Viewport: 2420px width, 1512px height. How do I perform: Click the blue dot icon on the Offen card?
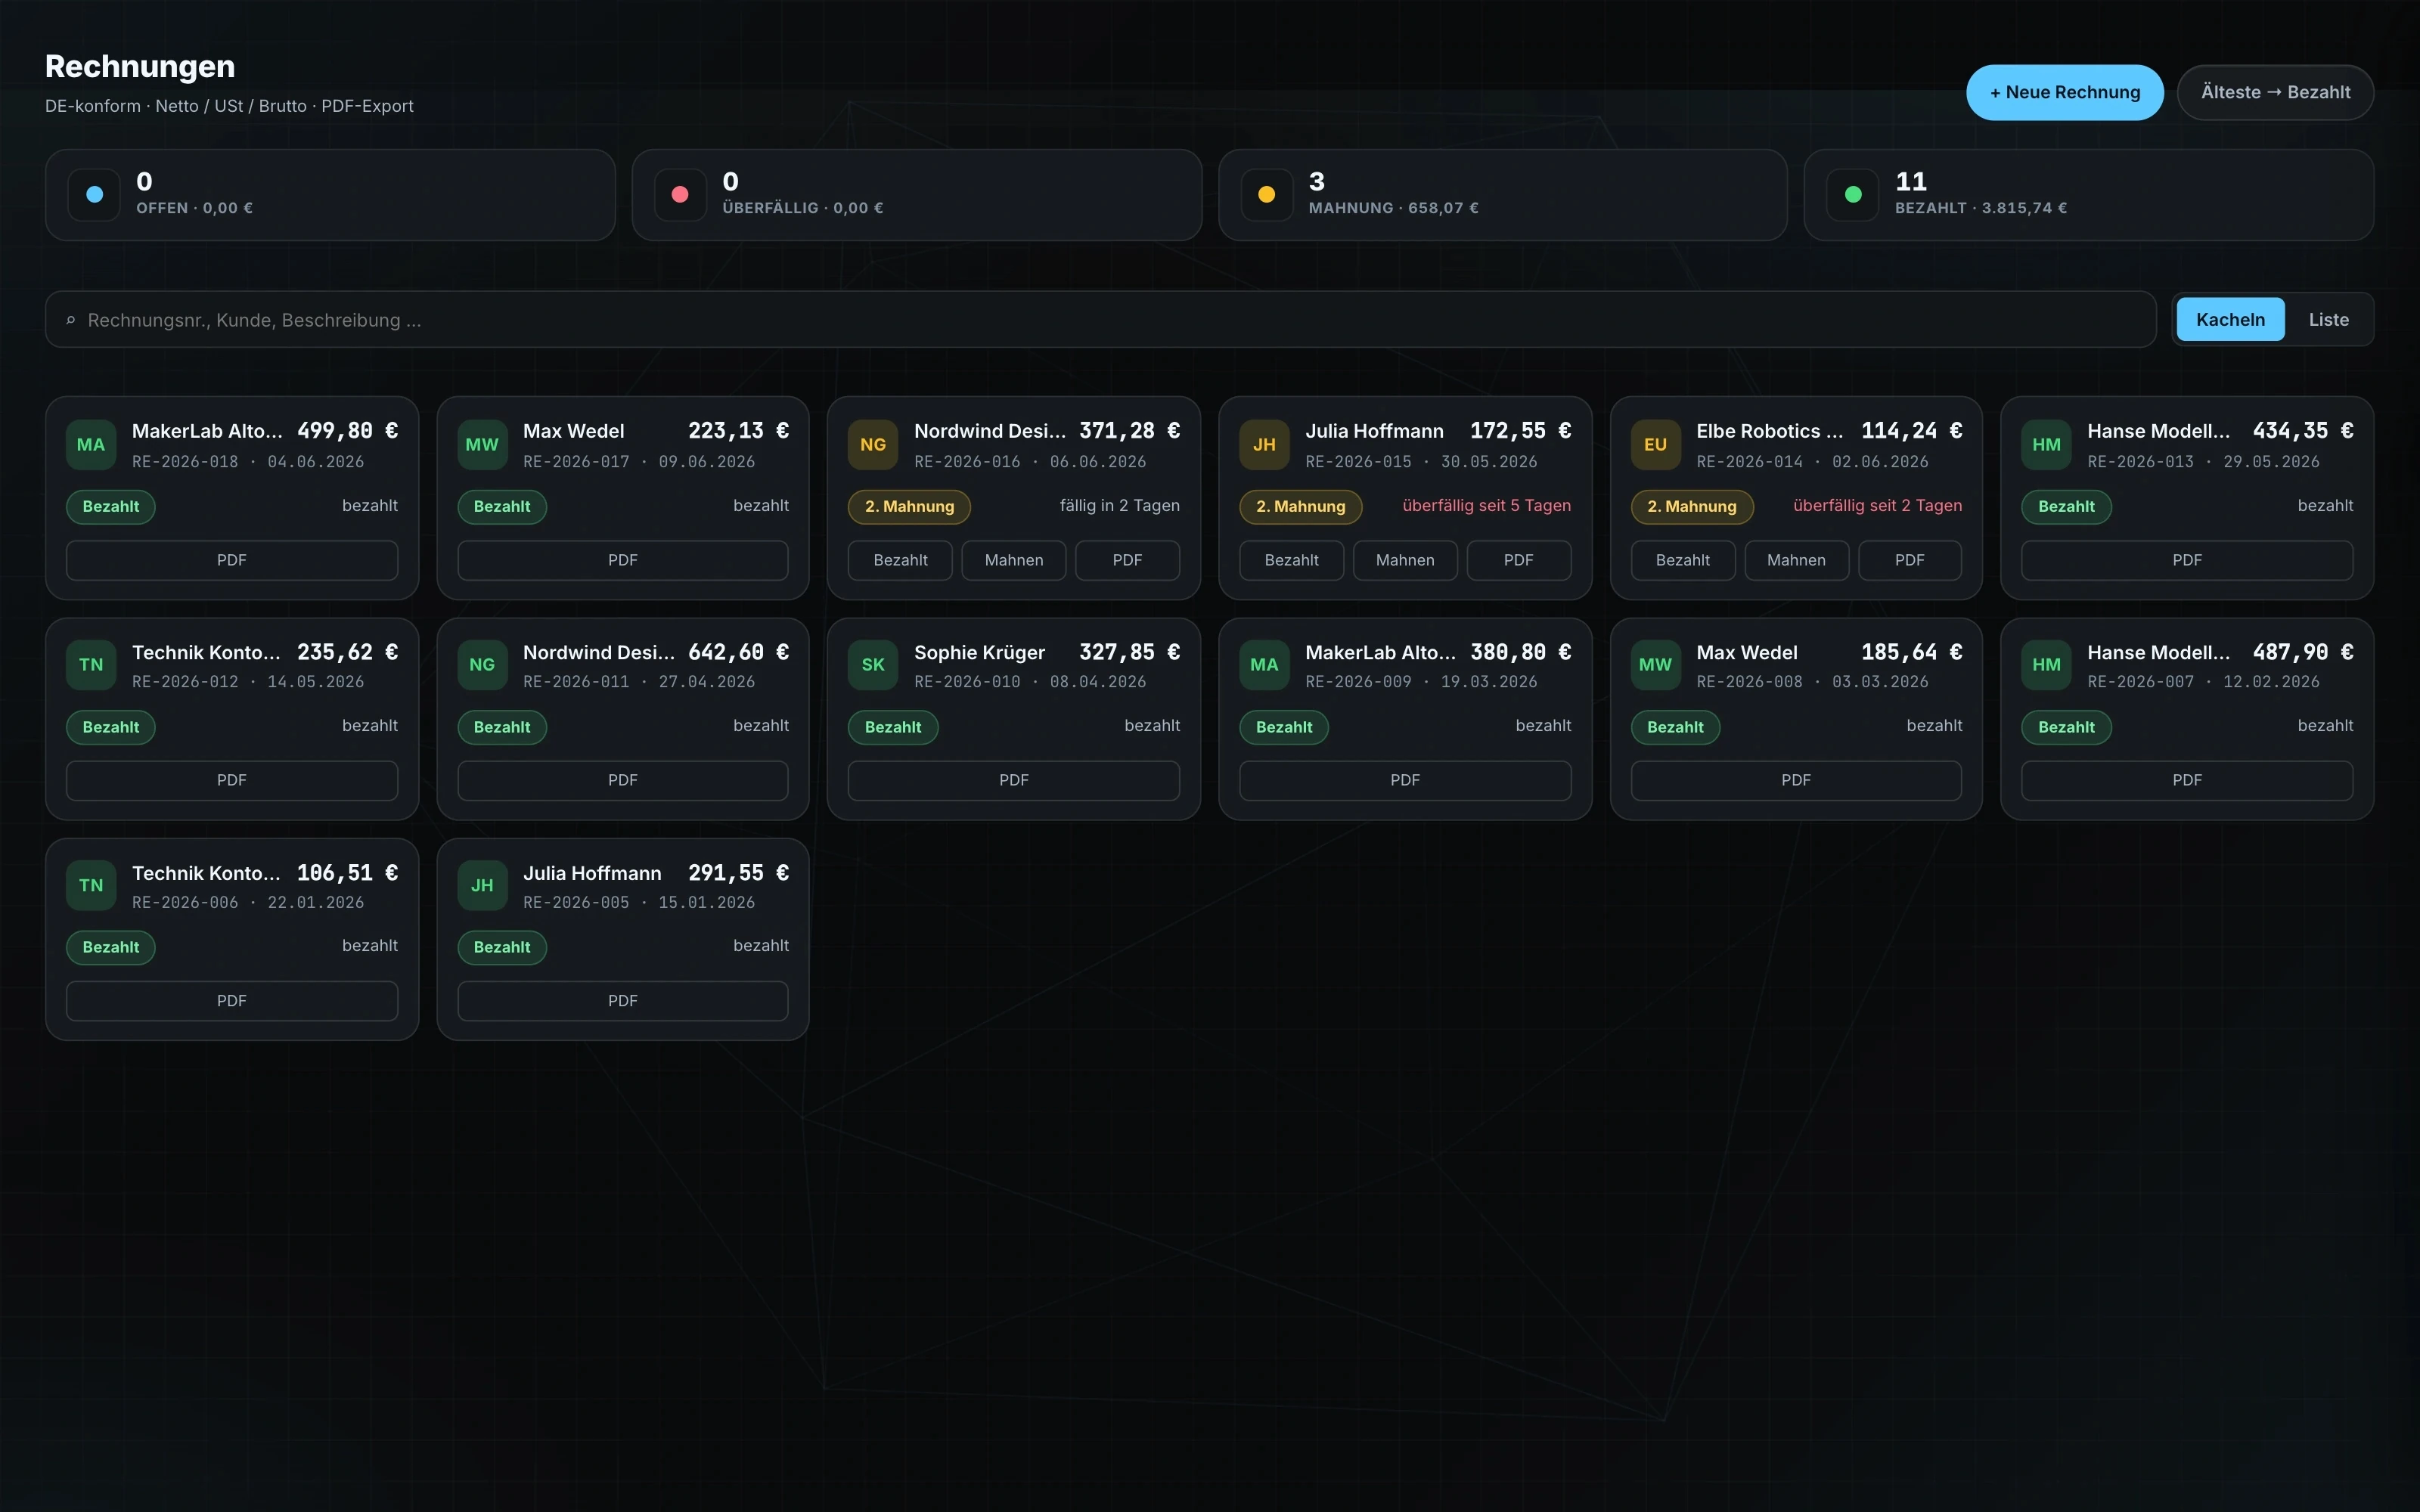pyautogui.click(x=94, y=195)
